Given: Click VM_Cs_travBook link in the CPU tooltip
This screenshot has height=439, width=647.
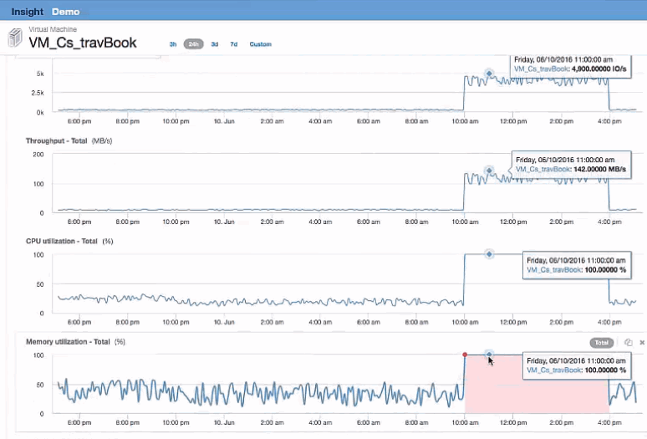Looking at the screenshot, I should 553,270.
